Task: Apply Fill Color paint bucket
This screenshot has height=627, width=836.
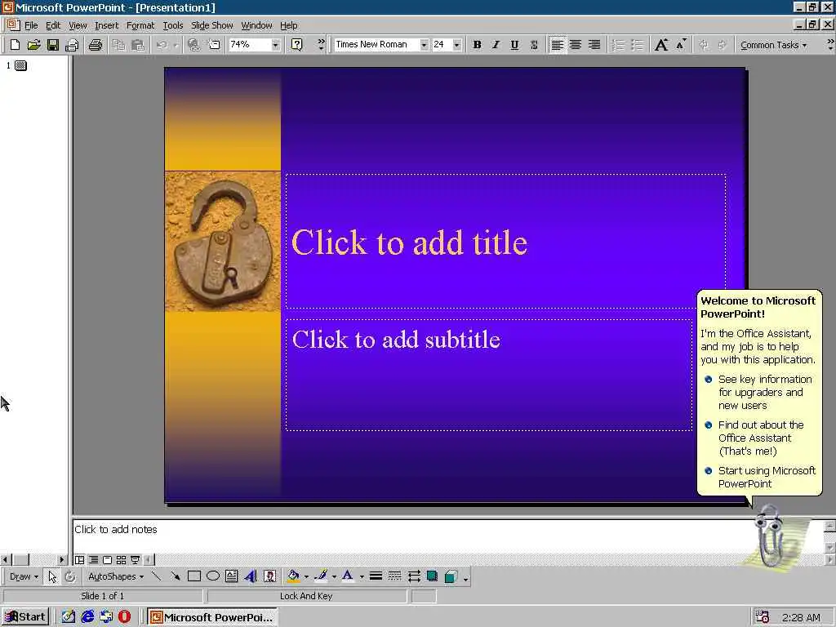Action: [x=293, y=576]
